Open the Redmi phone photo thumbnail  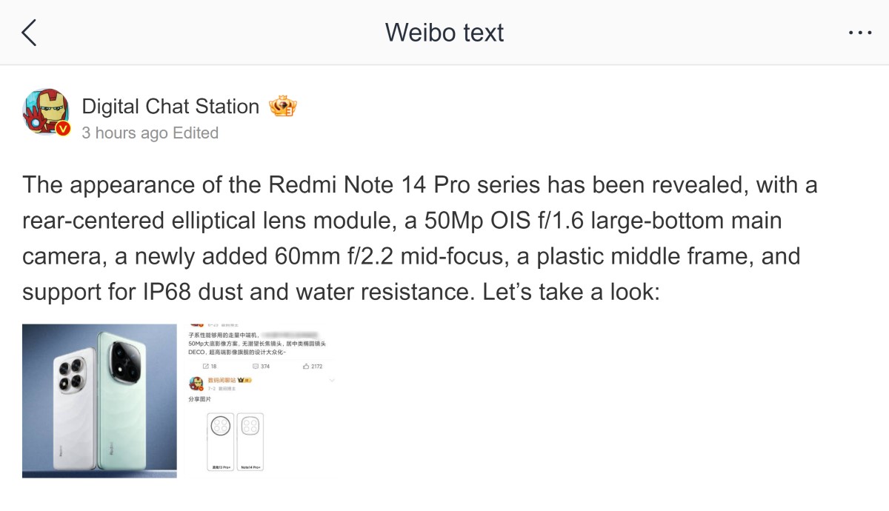(x=99, y=400)
